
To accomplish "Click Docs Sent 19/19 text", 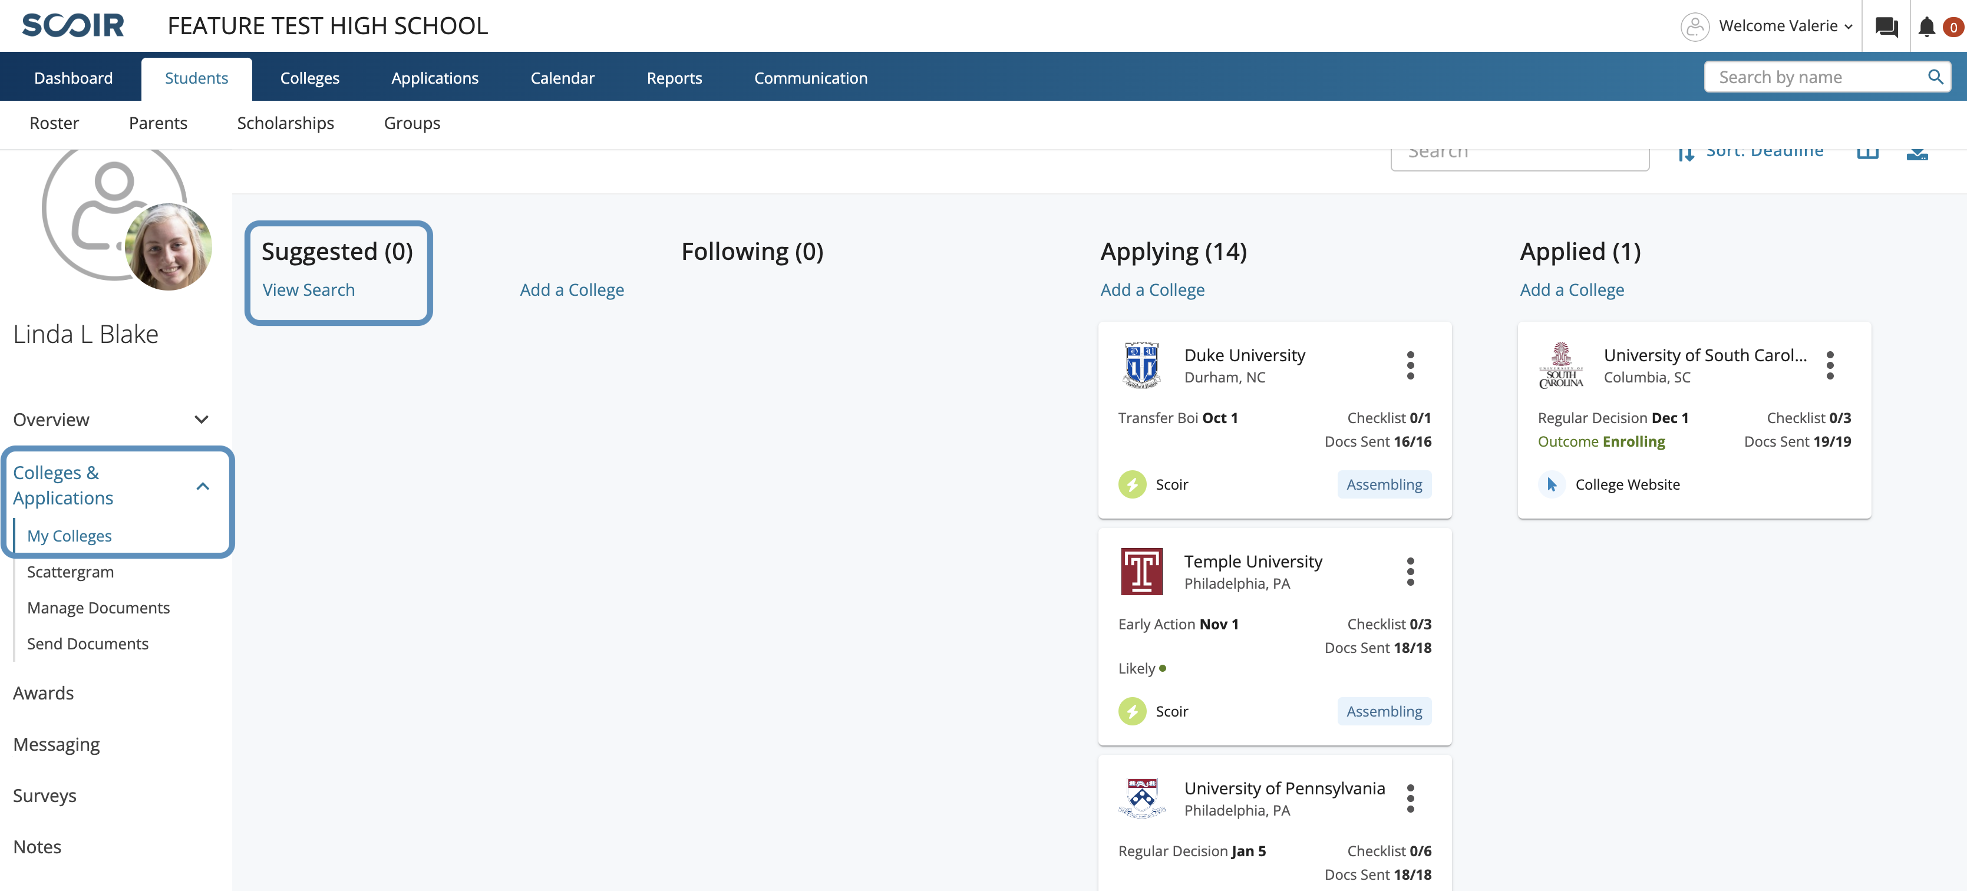I will 1797,442.
